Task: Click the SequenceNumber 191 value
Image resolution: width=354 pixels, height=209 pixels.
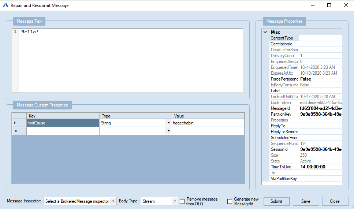Action: (320, 143)
